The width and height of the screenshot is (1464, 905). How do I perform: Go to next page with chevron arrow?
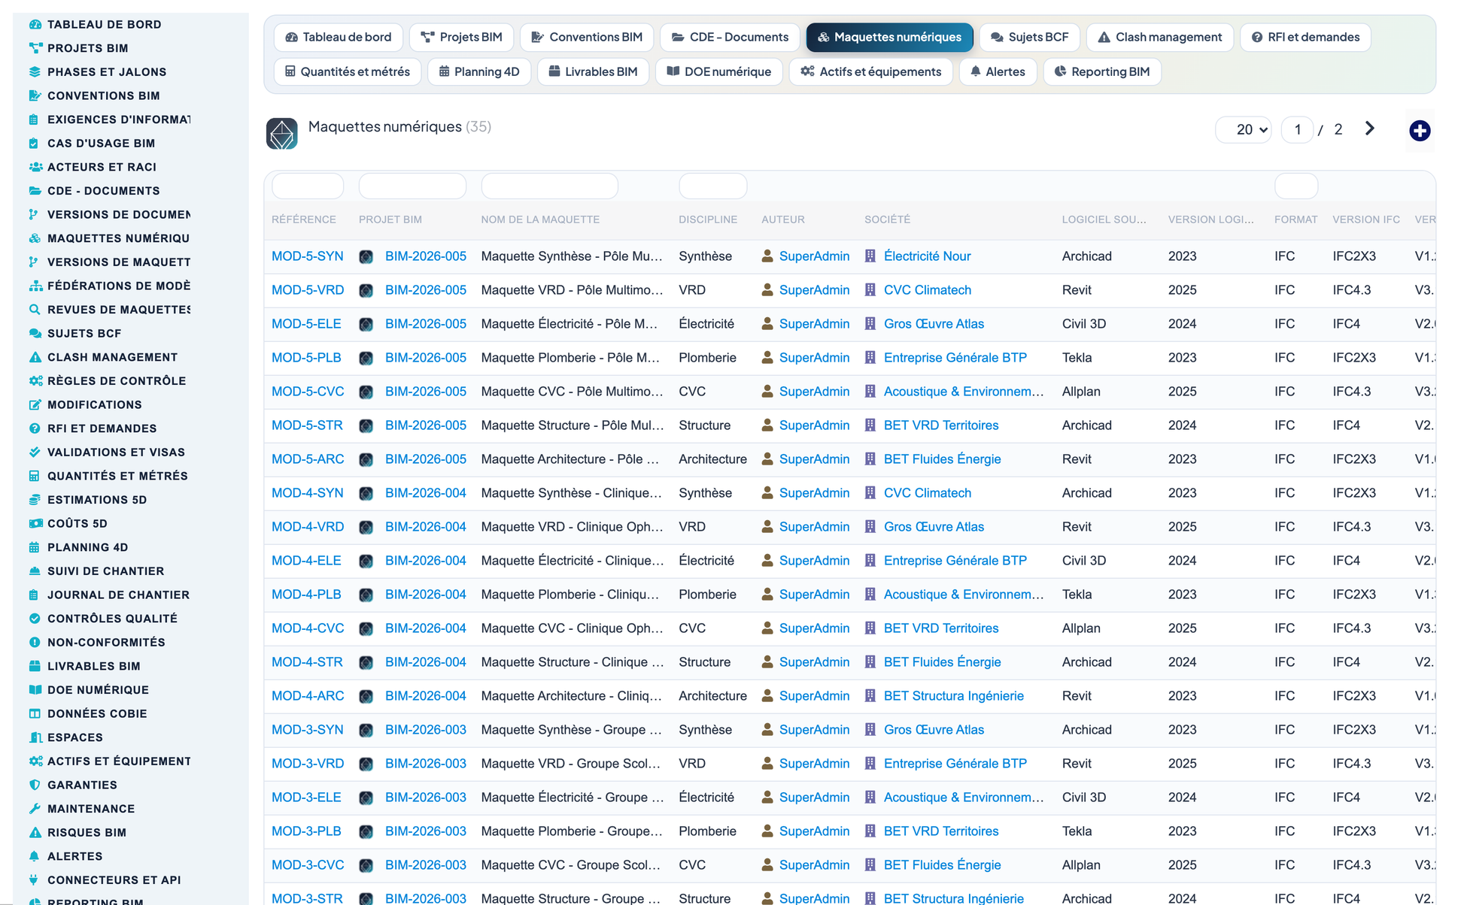point(1370,129)
